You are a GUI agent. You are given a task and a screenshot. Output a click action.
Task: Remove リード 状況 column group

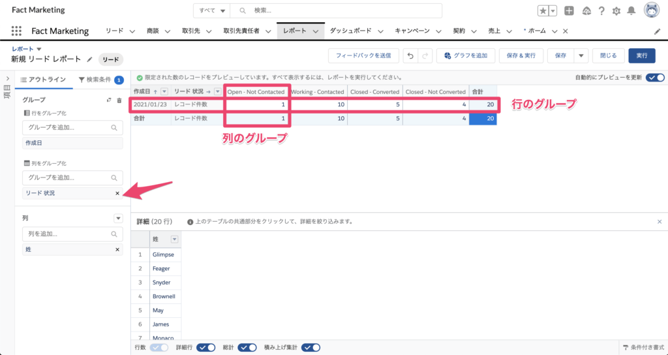point(117,193)
